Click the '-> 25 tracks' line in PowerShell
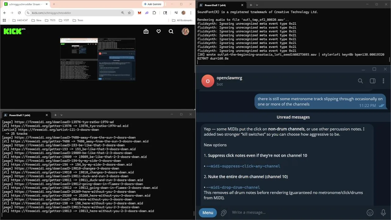 click(16, 134)
